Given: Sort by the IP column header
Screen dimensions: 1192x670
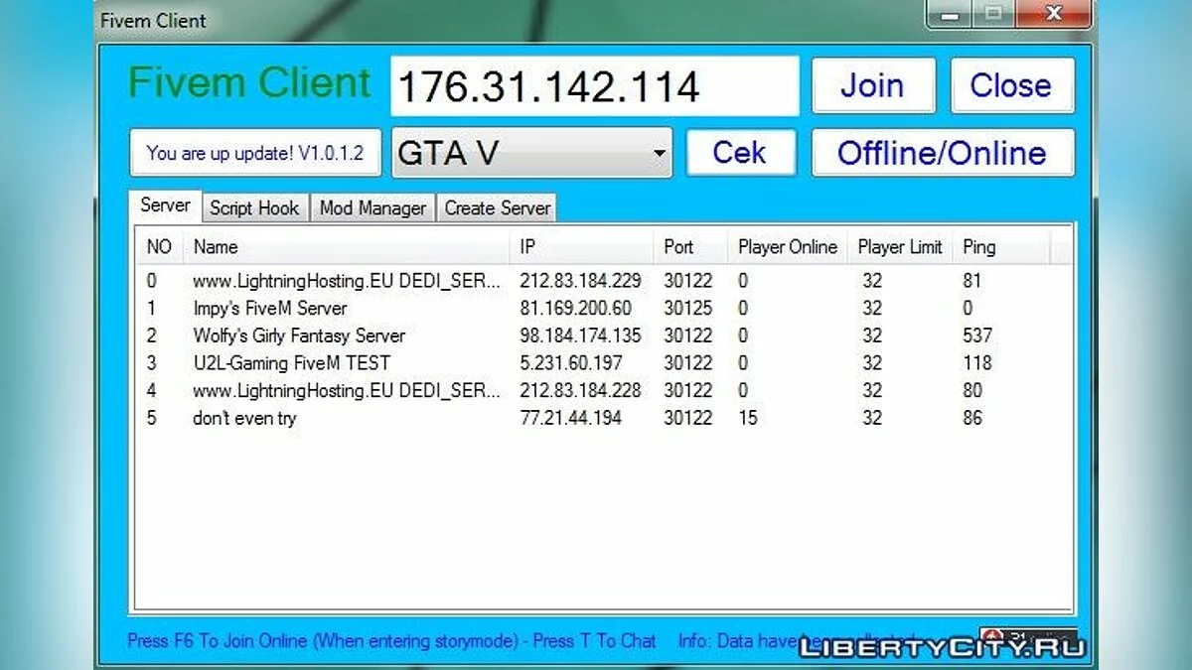Looking at the screenshot, I should coord(583,247).
